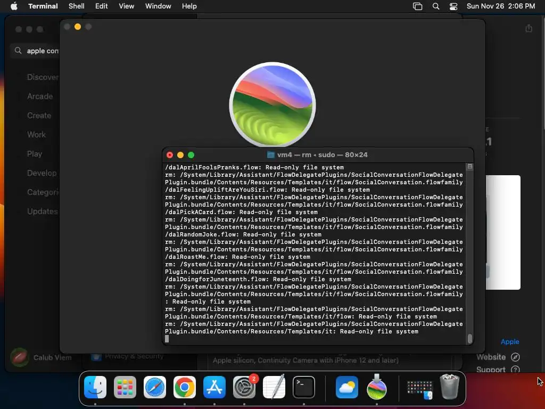Click the Terminal window title text

(322, 155)
